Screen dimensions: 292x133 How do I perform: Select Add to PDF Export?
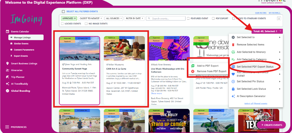coord(208,66)
